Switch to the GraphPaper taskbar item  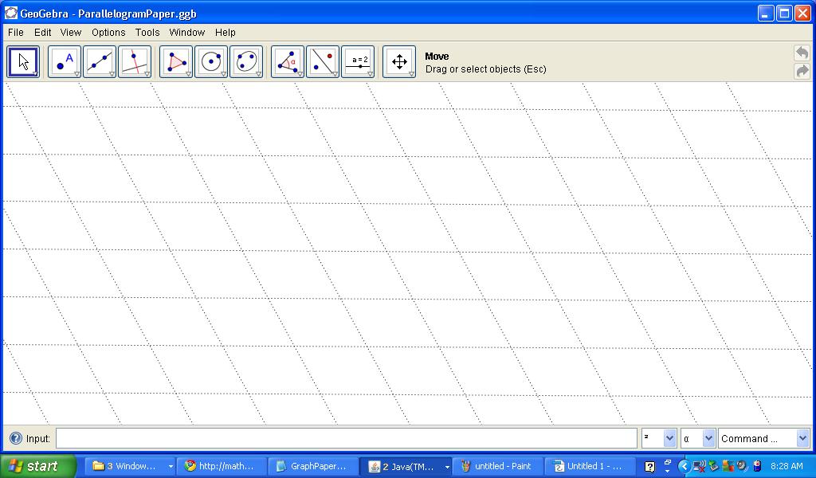pos(314,466)
